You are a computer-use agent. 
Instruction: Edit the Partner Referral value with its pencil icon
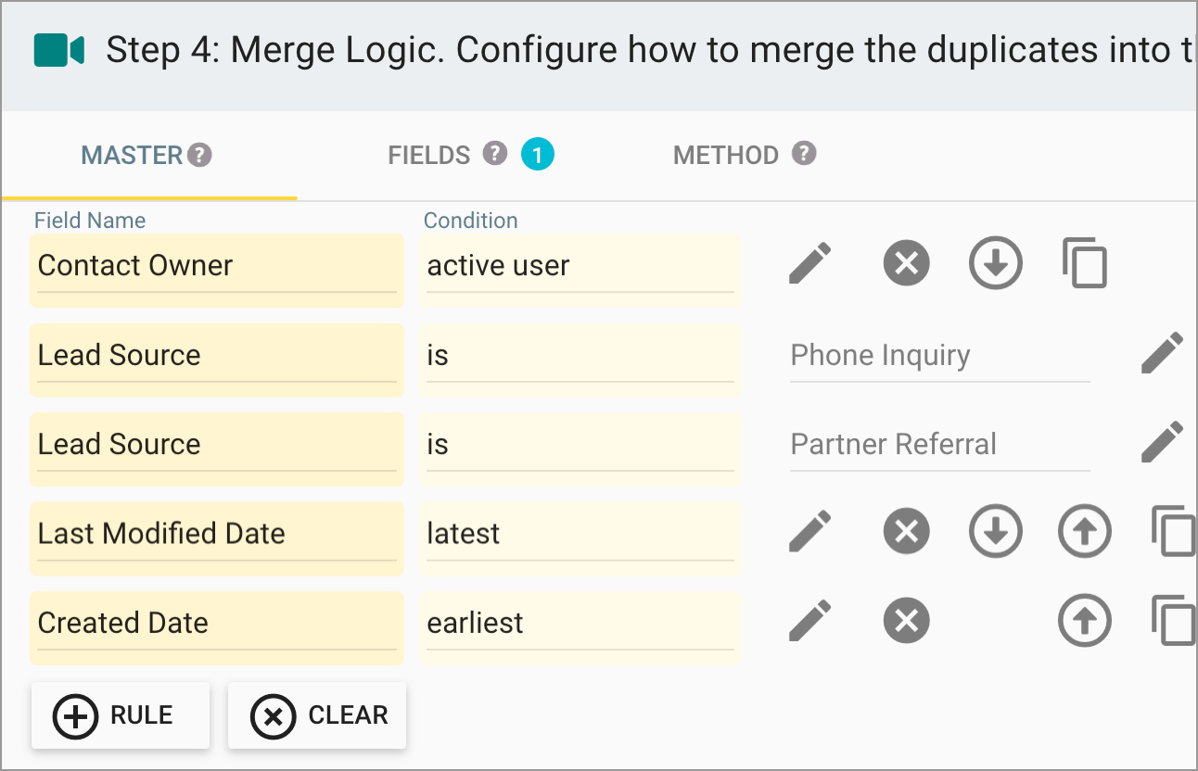[x=1162, y=441]
